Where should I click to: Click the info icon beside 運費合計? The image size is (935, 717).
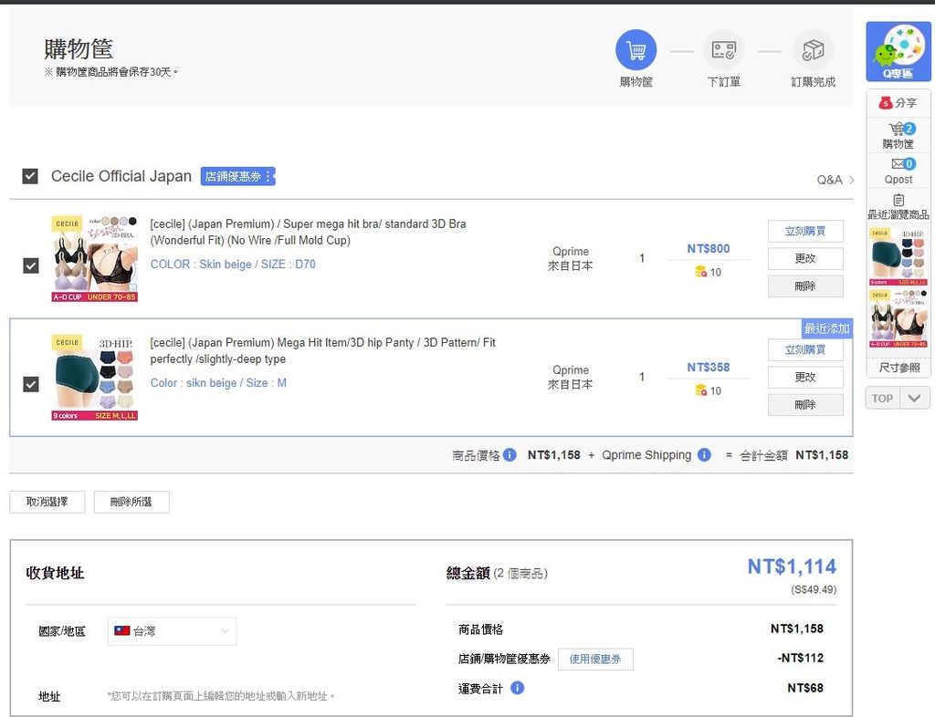(x=518, y=688)
